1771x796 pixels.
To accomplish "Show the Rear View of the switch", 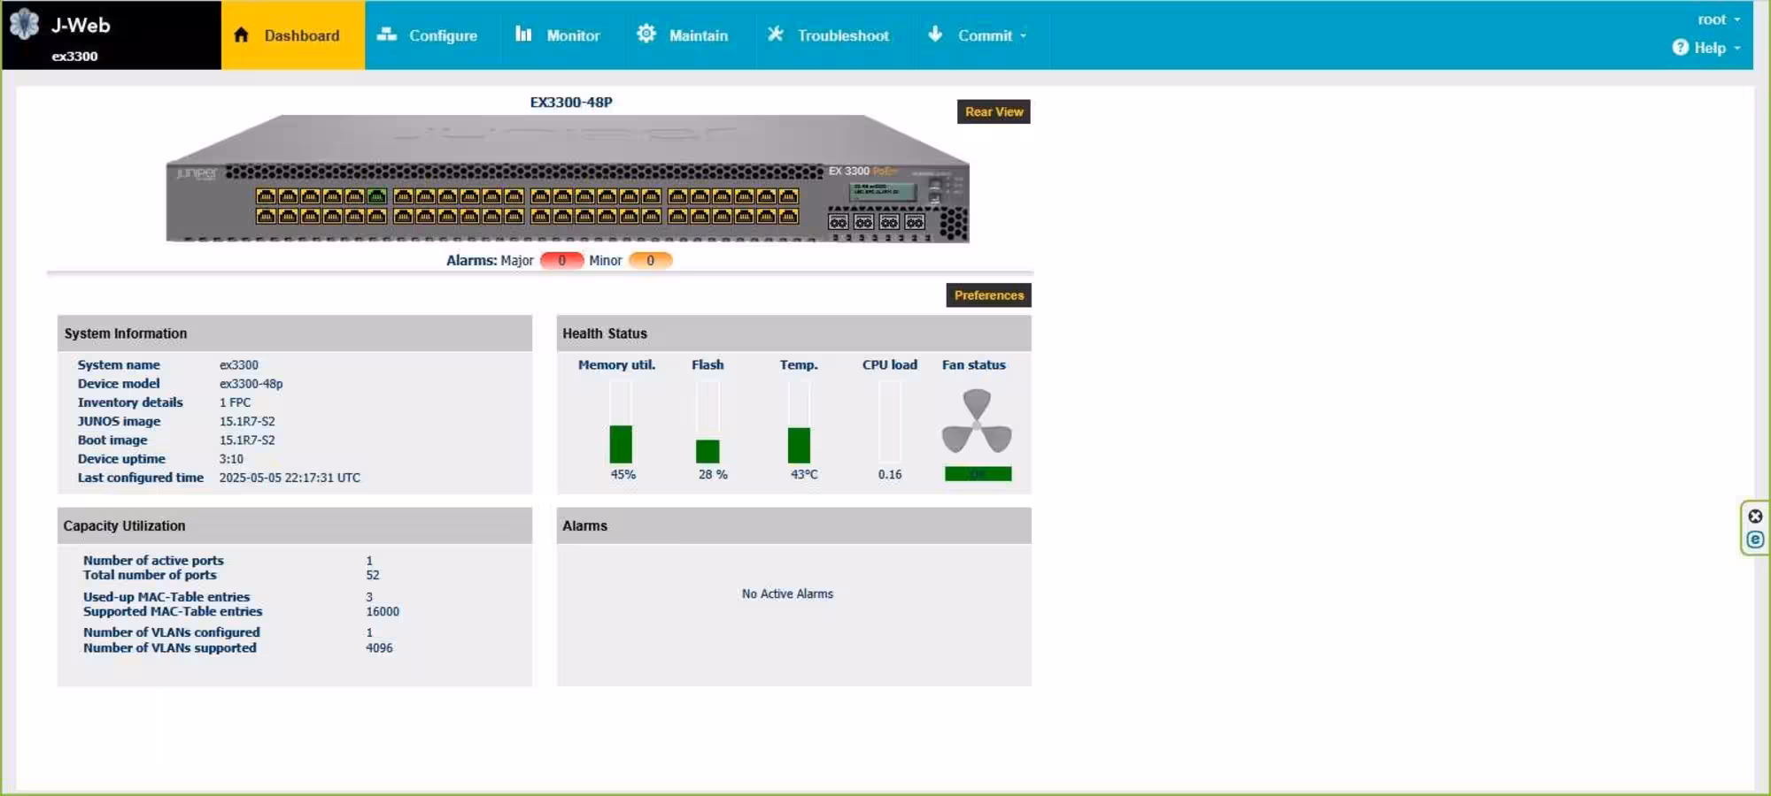I will click(994, 111).
